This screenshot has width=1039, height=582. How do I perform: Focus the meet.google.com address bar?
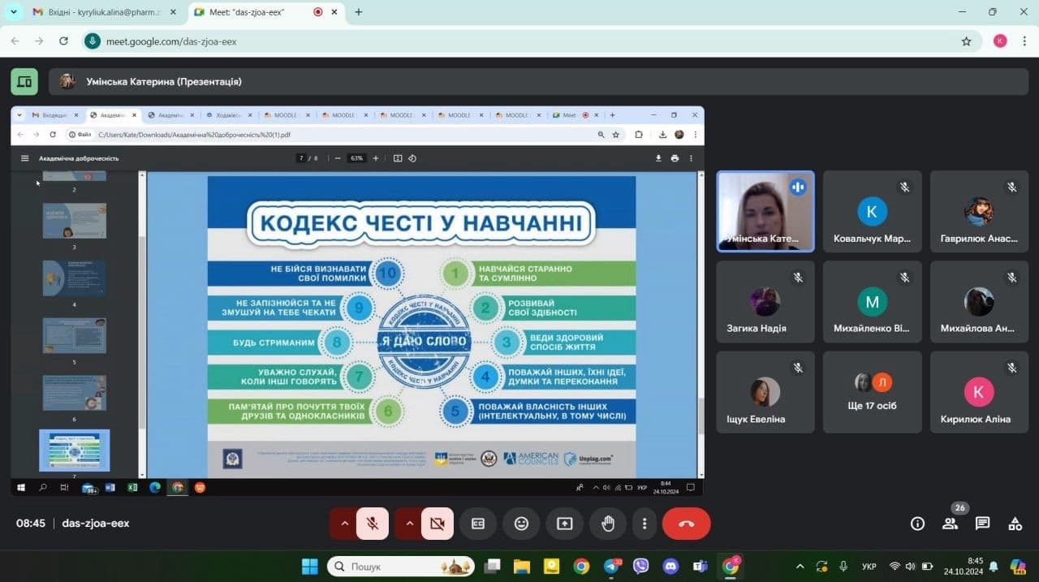pyautogui.click(x=532, y=41)
